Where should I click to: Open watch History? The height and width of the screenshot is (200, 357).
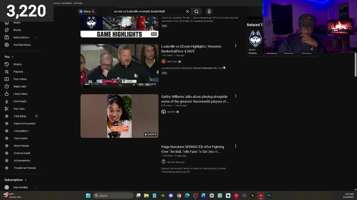(17, 64)
